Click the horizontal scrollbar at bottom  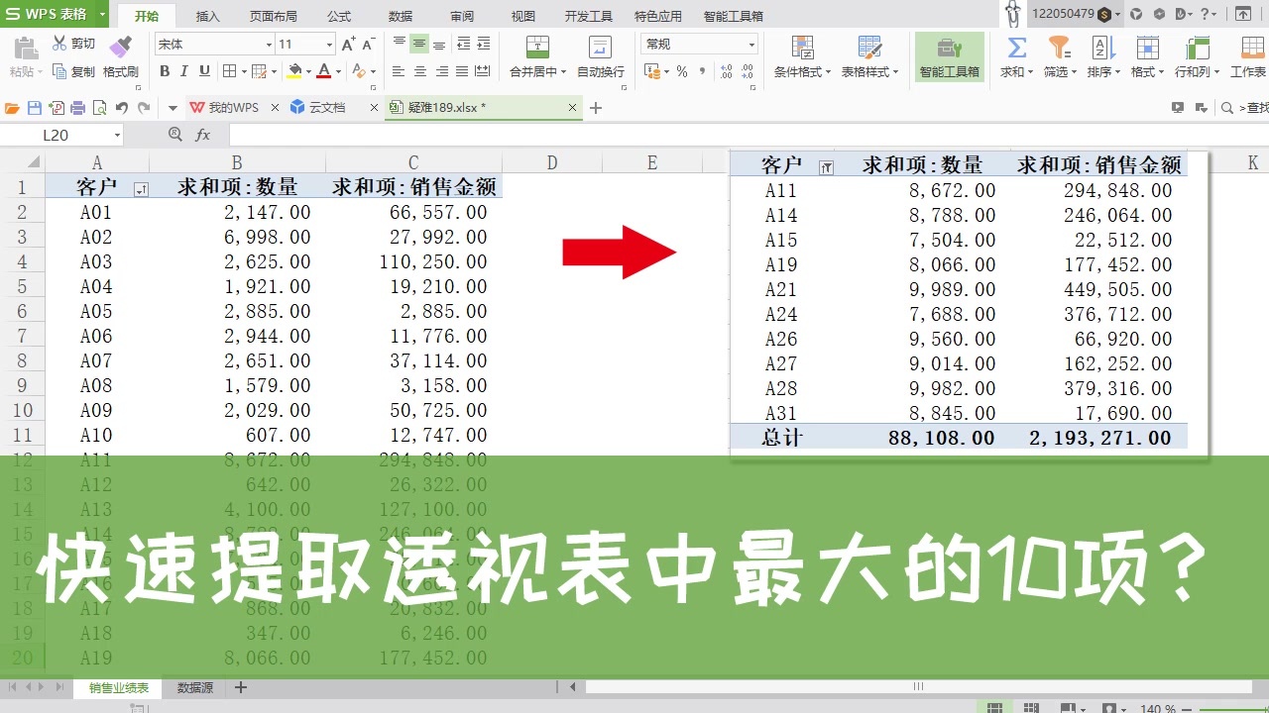pos(917,687)
